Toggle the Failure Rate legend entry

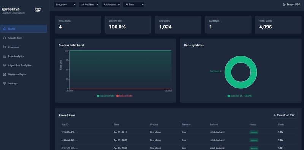click(124, 96)
